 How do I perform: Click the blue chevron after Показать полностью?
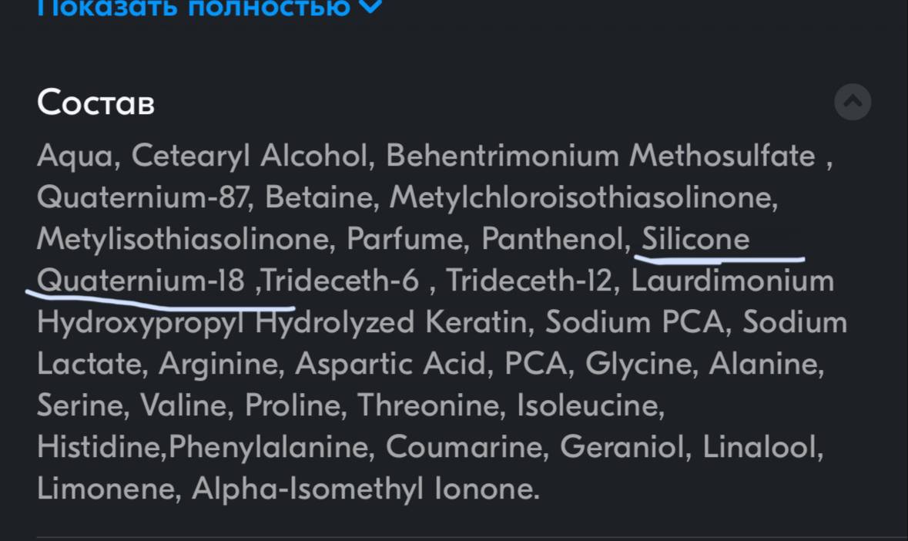click(370, 6)
